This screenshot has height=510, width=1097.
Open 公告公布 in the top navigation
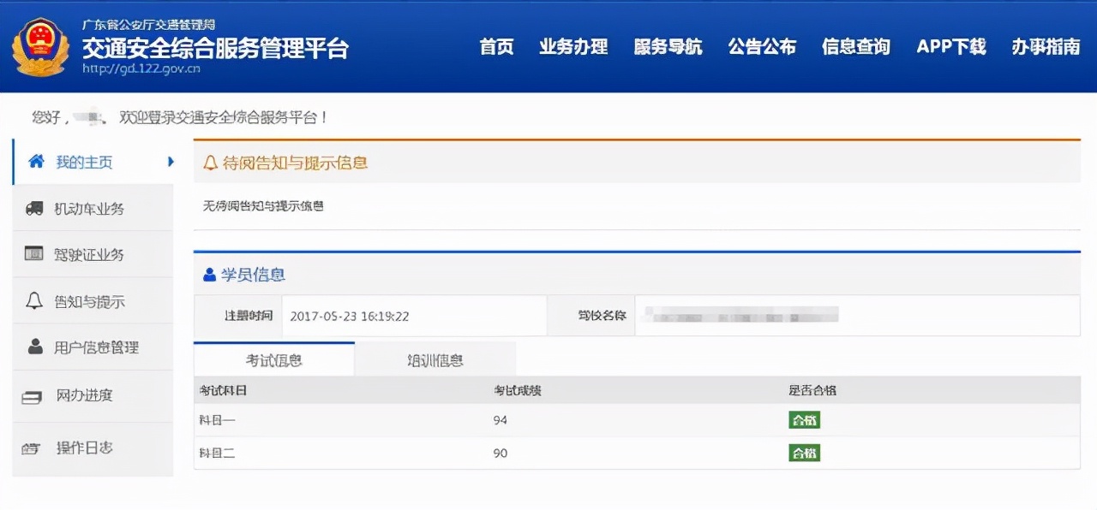click(762, 46)
